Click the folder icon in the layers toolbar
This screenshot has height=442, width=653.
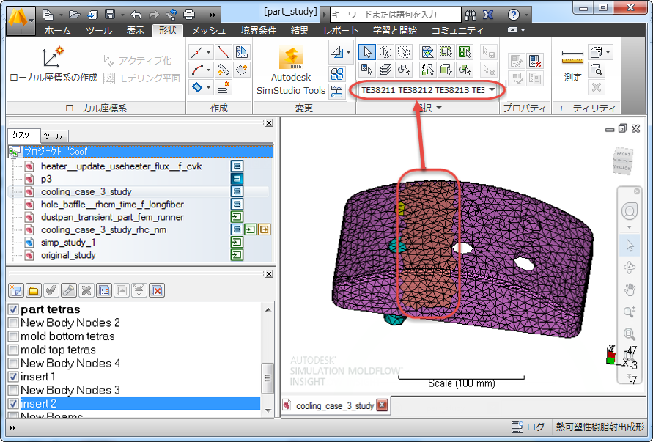[33, 290]
